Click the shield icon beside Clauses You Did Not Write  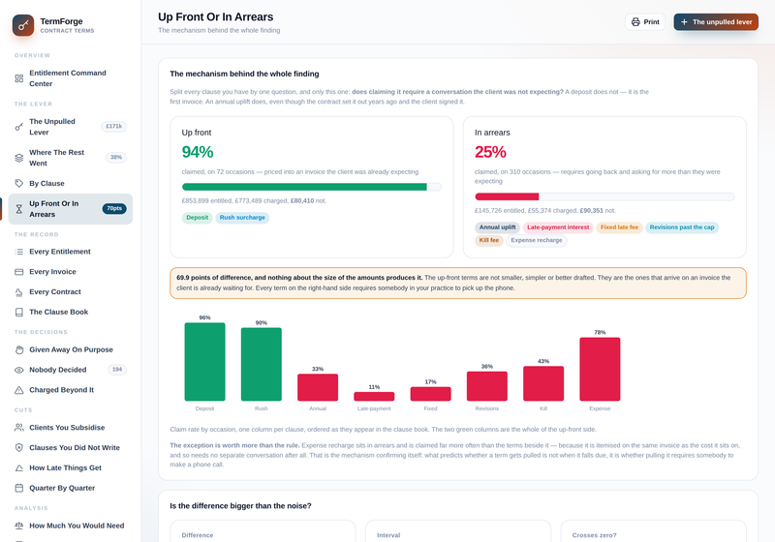[18, 448]
